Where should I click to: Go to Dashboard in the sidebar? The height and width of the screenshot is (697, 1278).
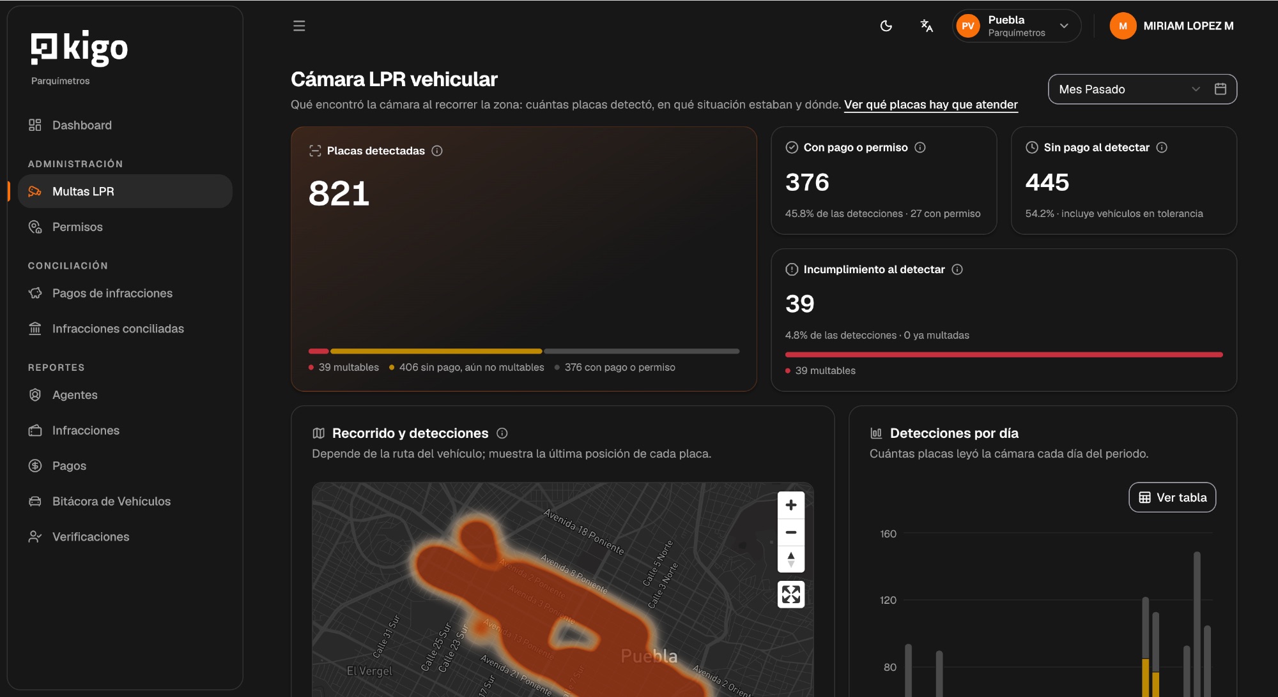pyautogui.click(x=125, y=125)
